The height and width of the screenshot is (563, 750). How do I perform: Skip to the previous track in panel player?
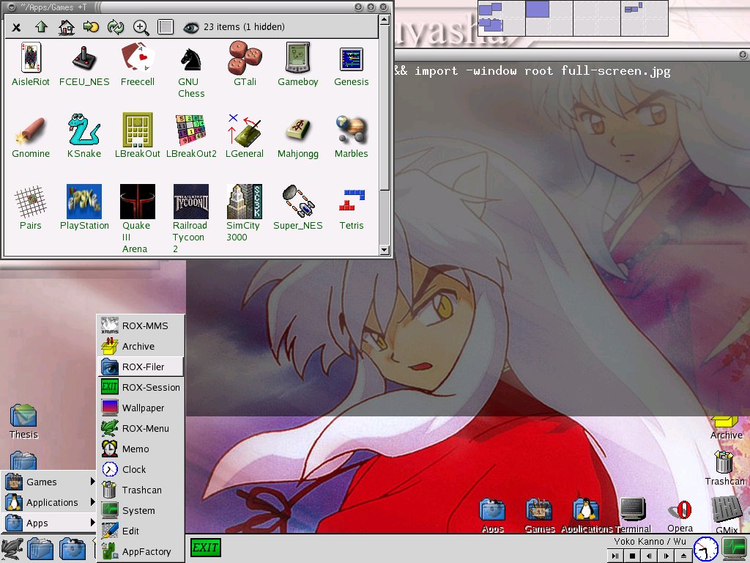(x=649, y=556)
